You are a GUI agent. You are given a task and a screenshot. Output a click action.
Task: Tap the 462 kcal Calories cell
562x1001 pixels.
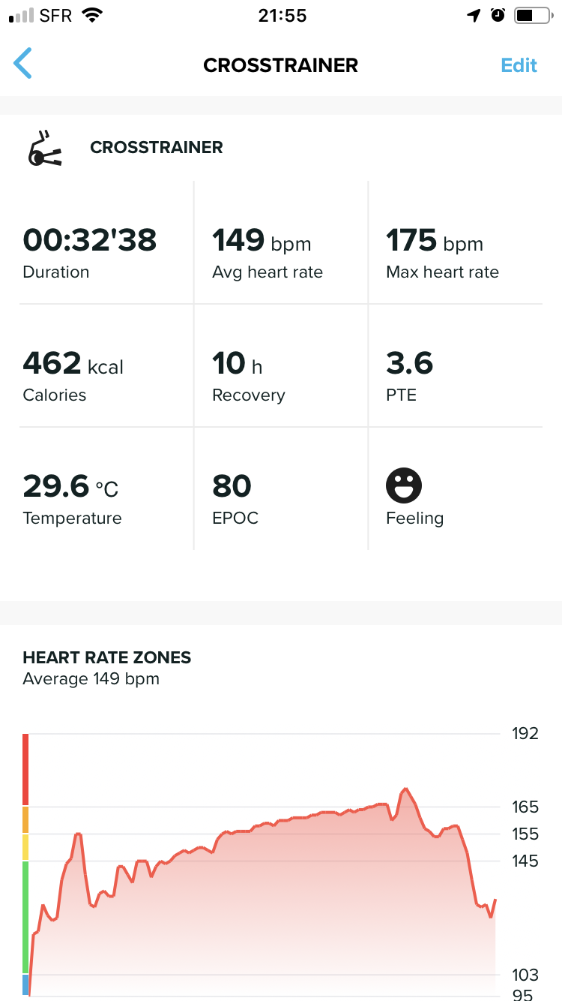coord(106,376)
